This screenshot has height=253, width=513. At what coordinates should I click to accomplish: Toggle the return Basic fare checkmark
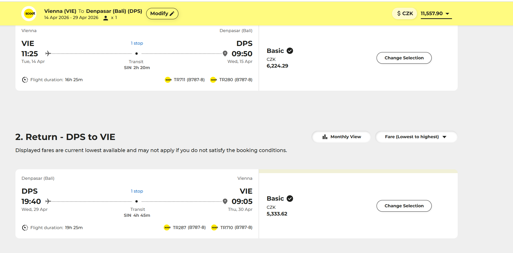click(290, 199)
